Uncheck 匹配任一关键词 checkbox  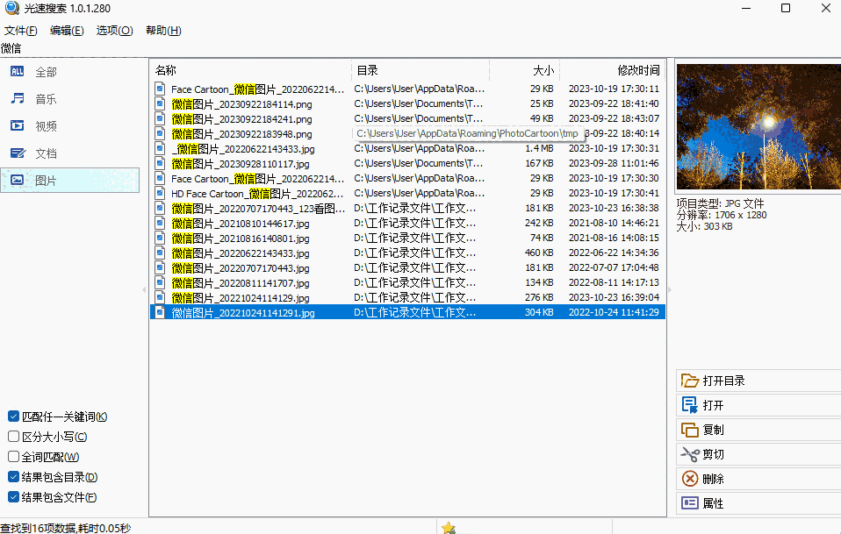(x=14, y=417)
